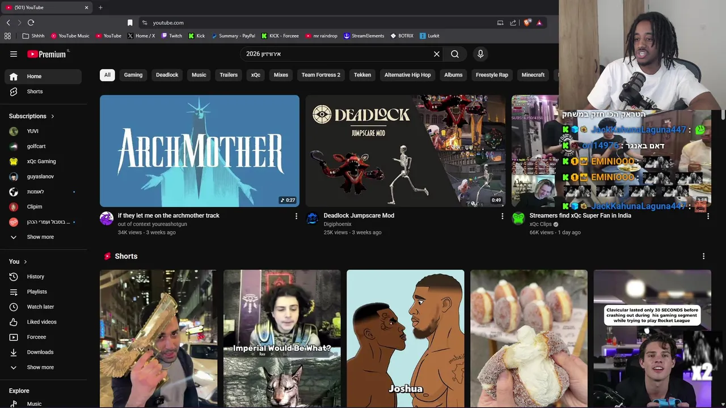Open Shorts in the sidebar
This screenshot has width=726, height=408.
tap(43, 91)
